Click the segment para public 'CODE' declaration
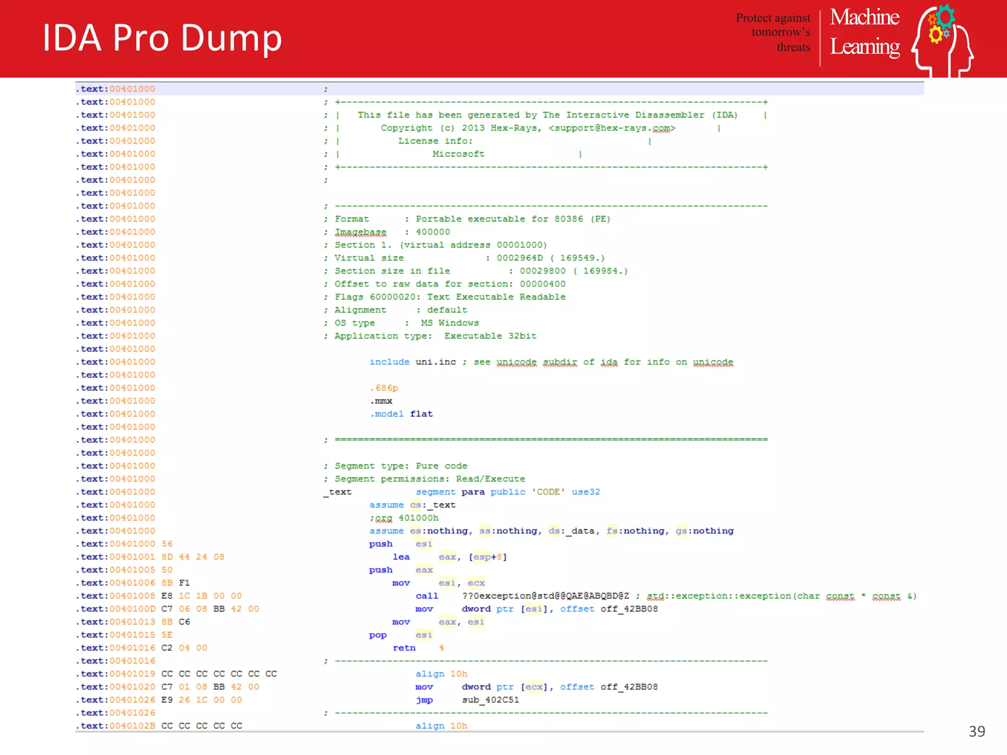This screenshot has height=755, width=1007. tap(507, 492)
